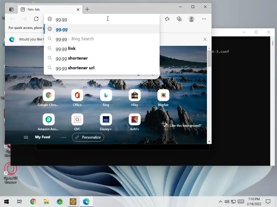Open the Windows Start menu
Viewport: 277px width, 207px height.
click(6, 202)
